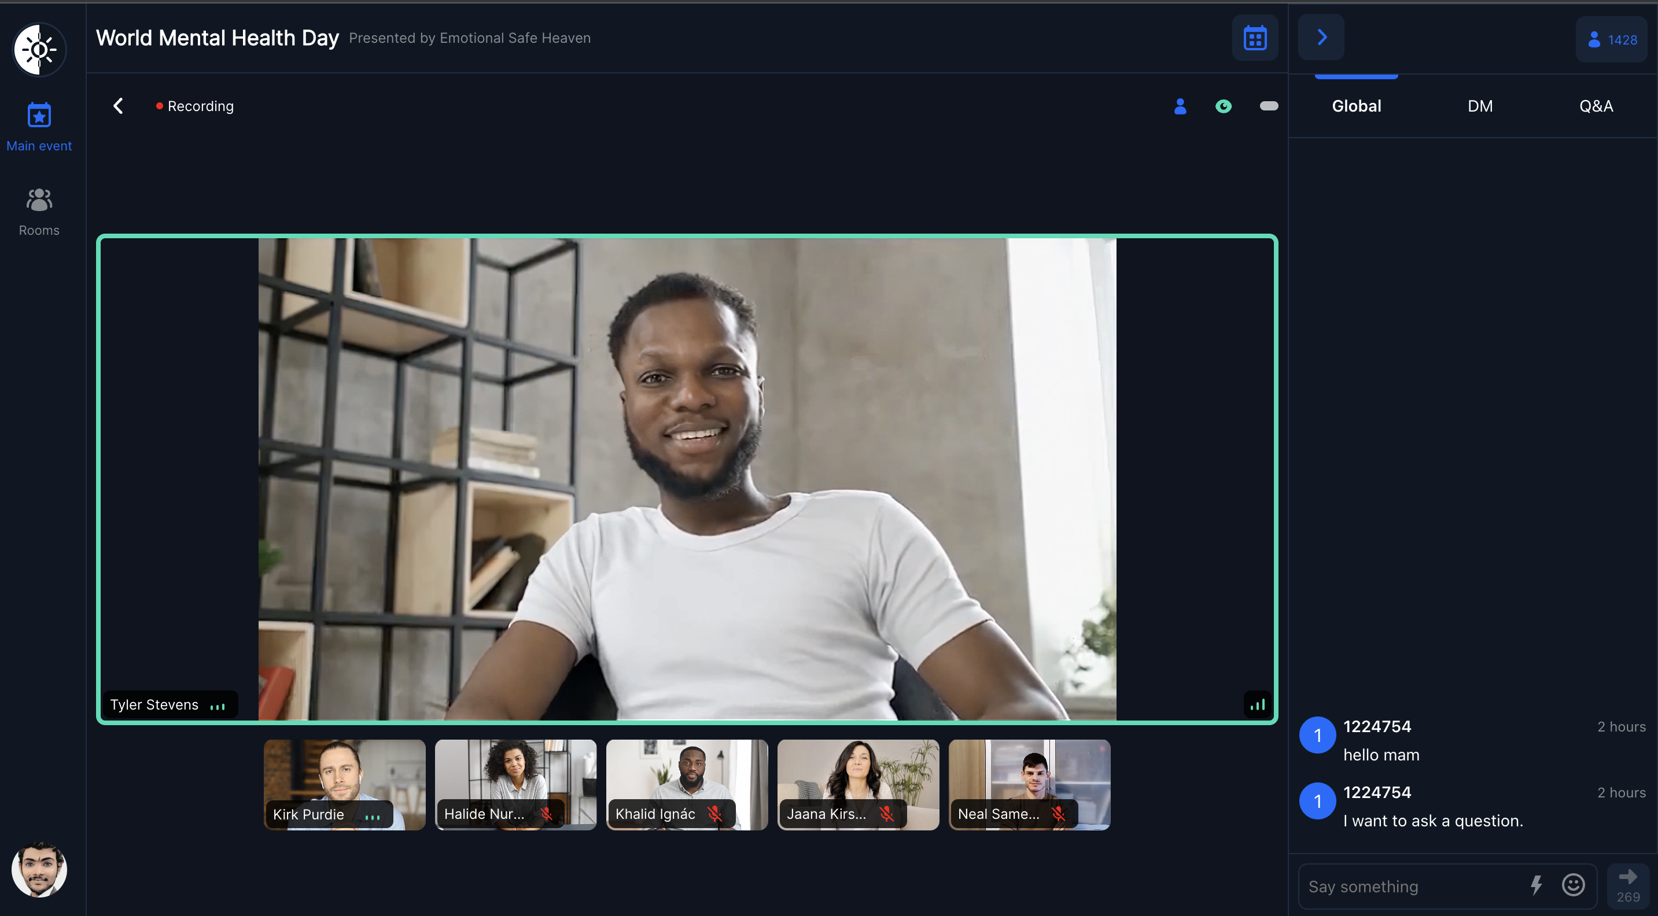The image size is (1658, 916).
Task: Open the quick reactions lightning icon in chat
Action: pyautogui.click(x=1537, y=885)
